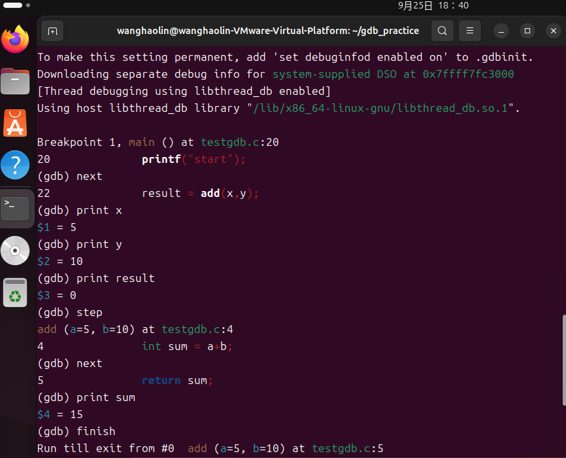The width and height of the screenshot is (566, 458).
Task: Click the terminal scrollbar thumb
Action: pyautogui.click(x=564, y=360)
